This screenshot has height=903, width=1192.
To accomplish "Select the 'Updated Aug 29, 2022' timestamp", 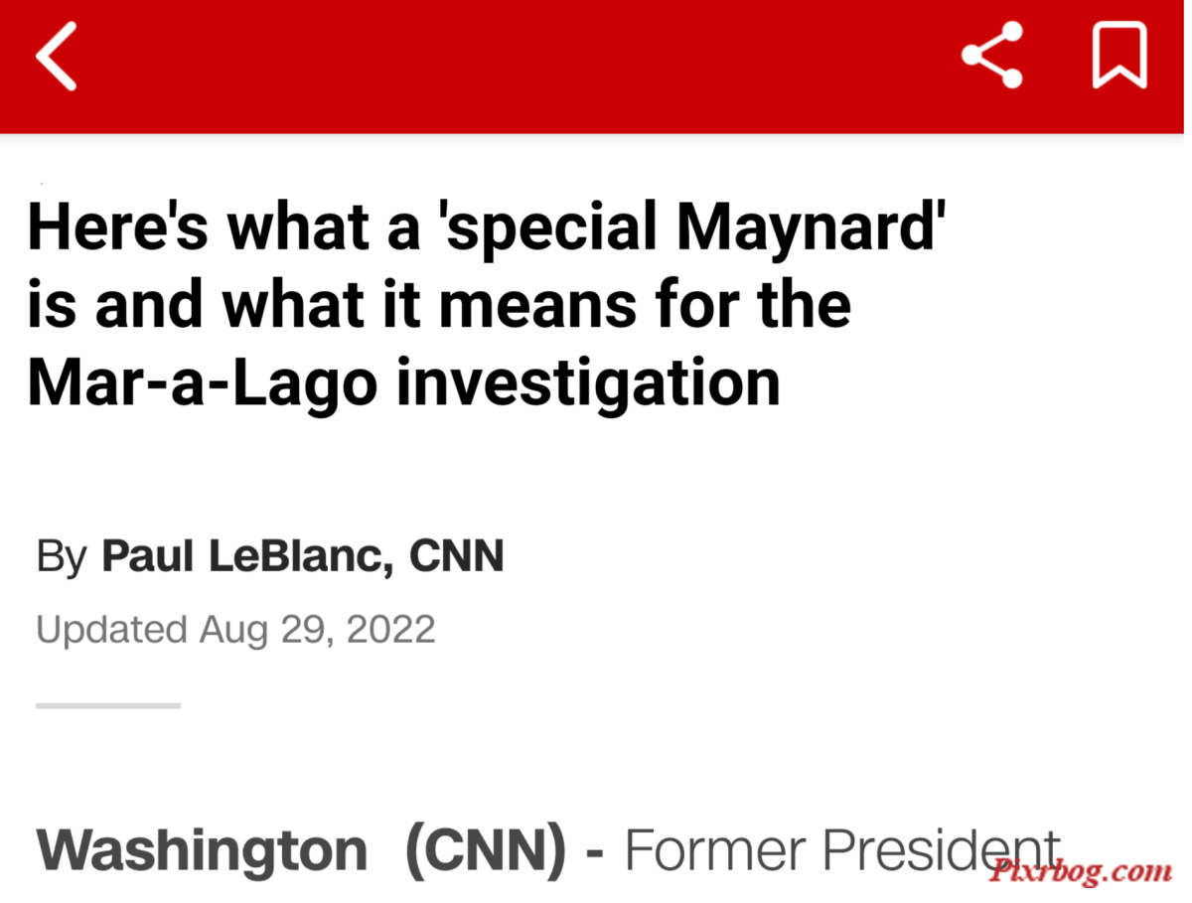I will click(235, 630).
